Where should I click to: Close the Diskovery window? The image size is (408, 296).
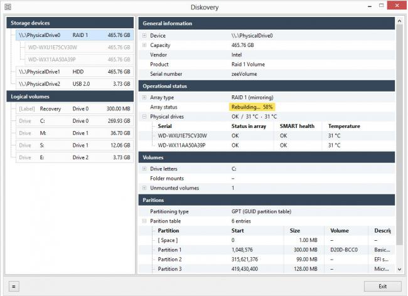pyautogui.click(x=397, y=6)
